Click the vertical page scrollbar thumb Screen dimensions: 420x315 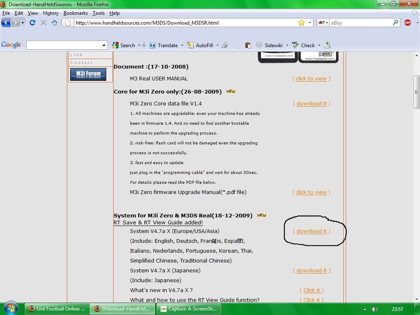417,92
